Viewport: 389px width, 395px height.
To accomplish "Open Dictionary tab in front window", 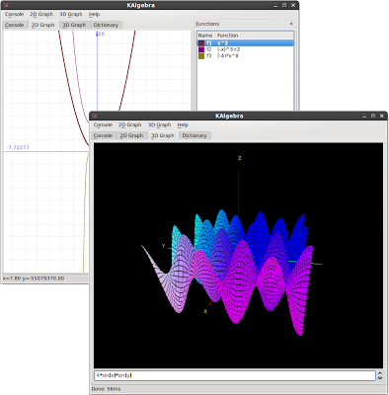I will [x=194, y=135].
